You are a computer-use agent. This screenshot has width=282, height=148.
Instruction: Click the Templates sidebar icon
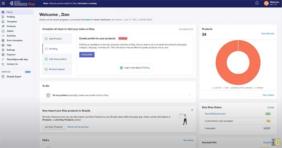3,22
